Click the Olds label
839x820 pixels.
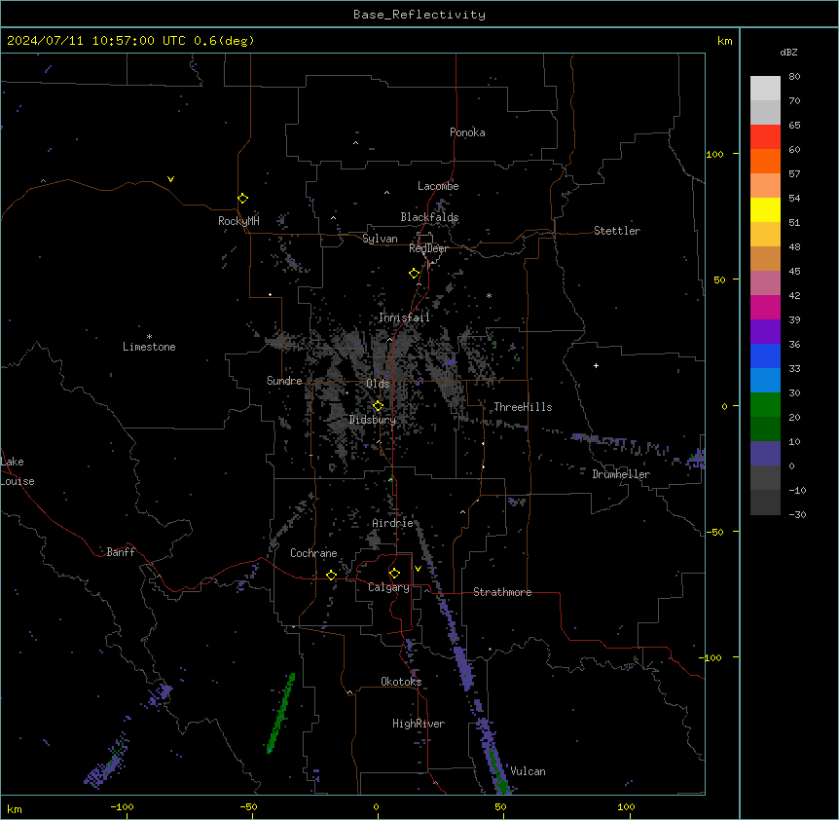pyautogui.click(x=378, y=384)
